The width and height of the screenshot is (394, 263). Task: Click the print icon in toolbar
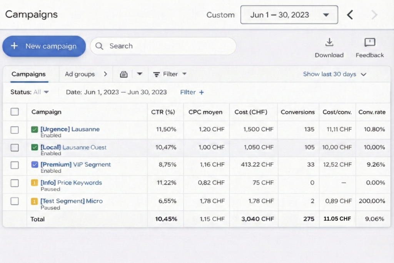[x=124, y=74]
